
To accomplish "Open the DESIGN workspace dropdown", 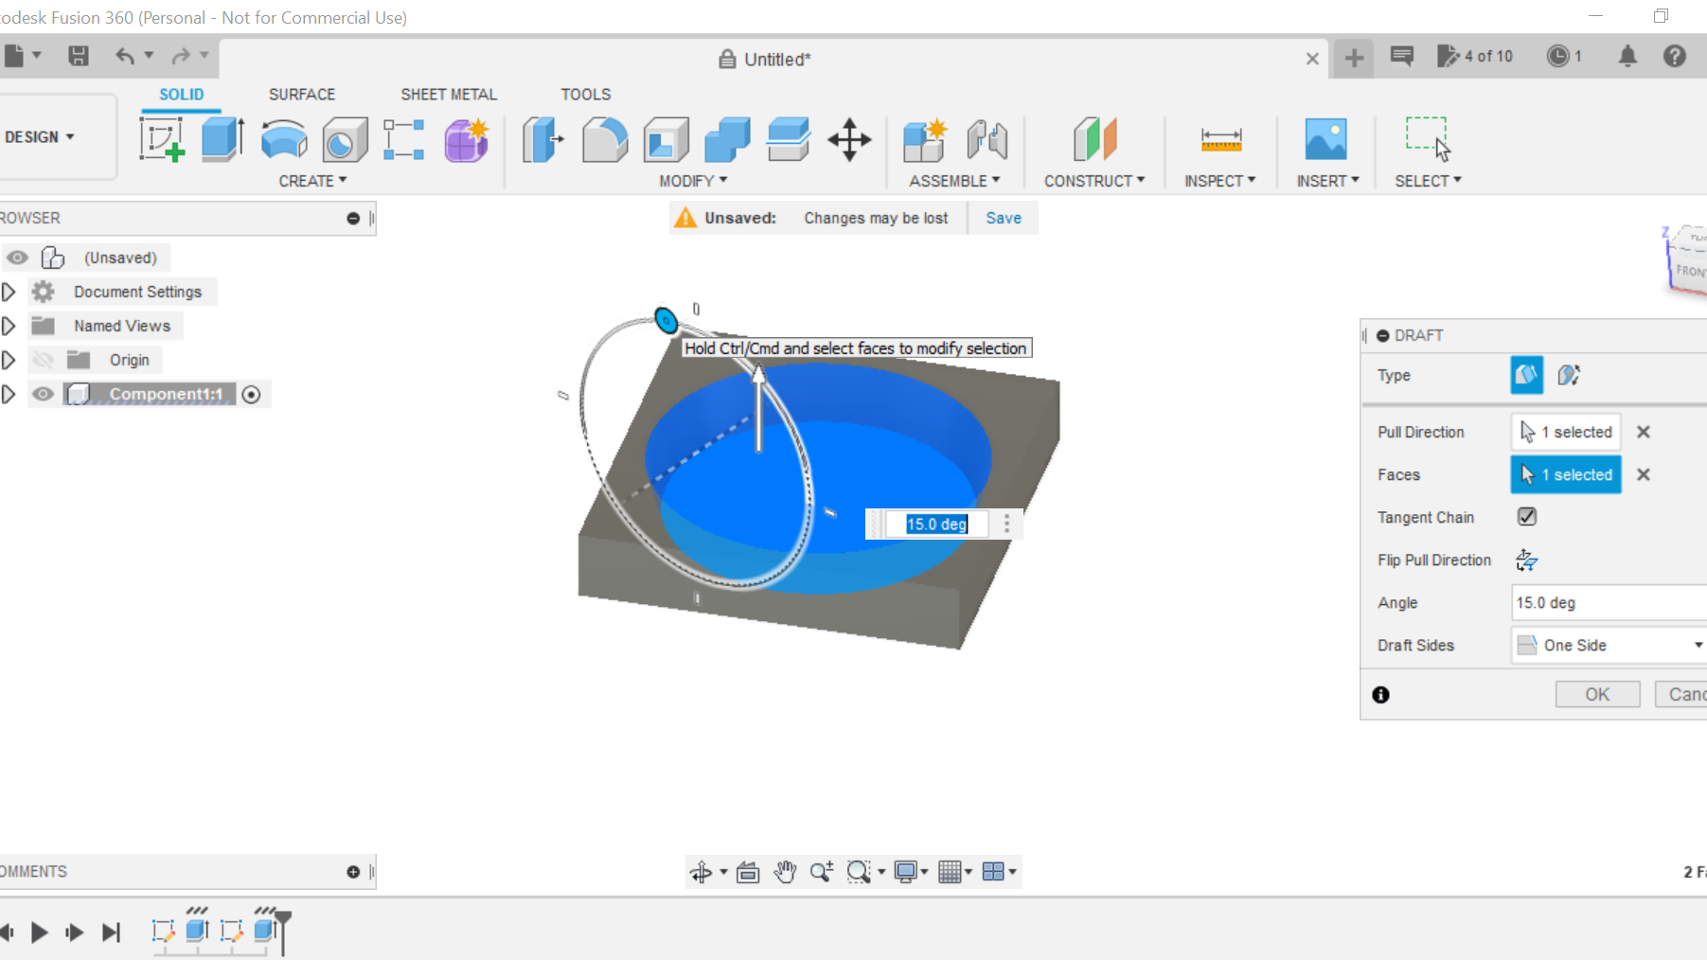I will 40,136.
